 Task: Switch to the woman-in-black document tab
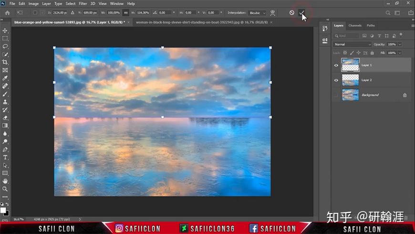pyautogui.click(x=202, y=22)
